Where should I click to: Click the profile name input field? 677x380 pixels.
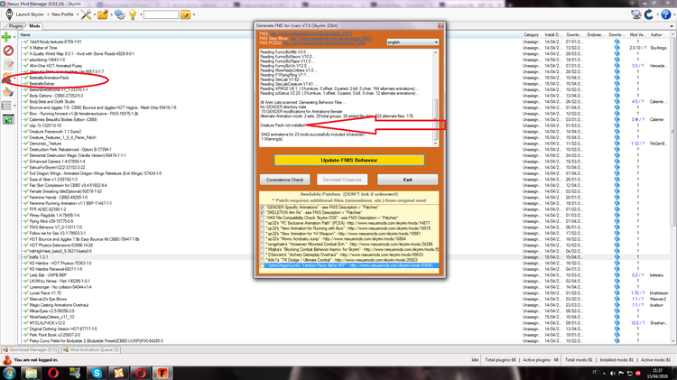tap(161, 14)
